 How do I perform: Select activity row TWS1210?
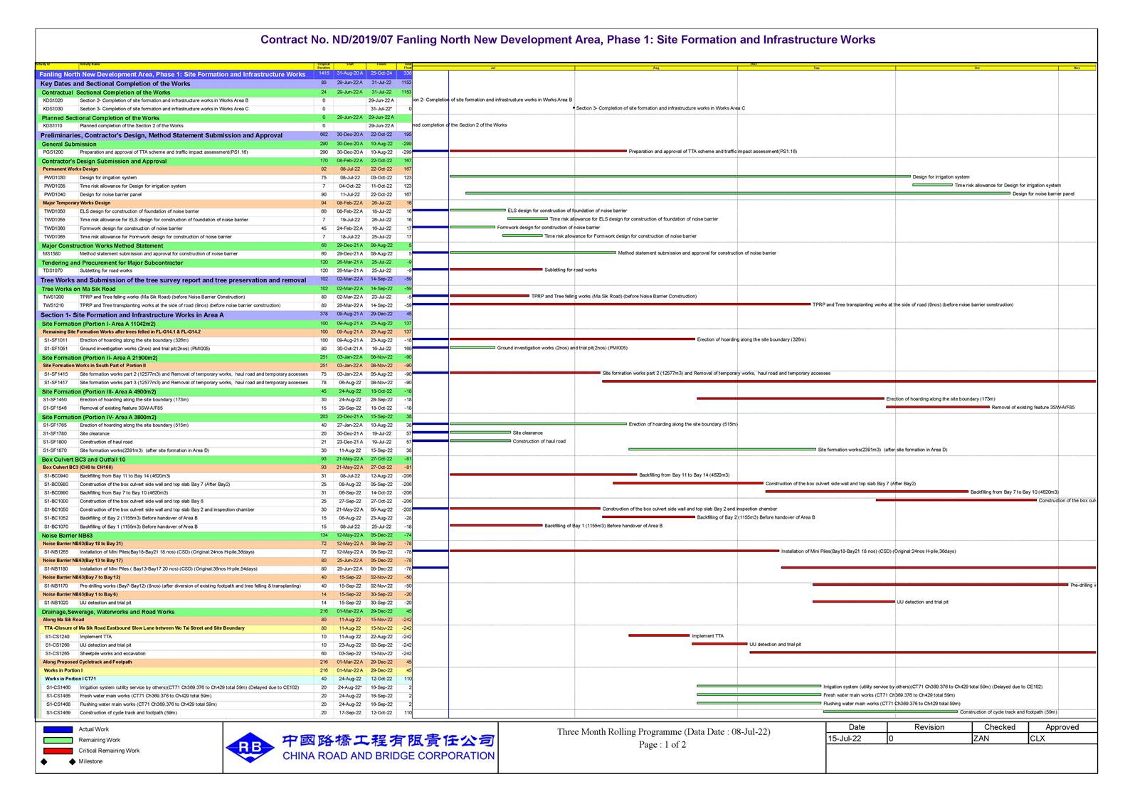pyautogui.click(x=224, y=305)
